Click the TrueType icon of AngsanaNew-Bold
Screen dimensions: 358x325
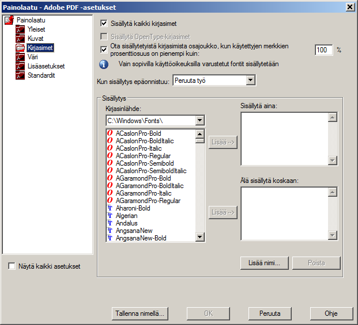point(110,238)
